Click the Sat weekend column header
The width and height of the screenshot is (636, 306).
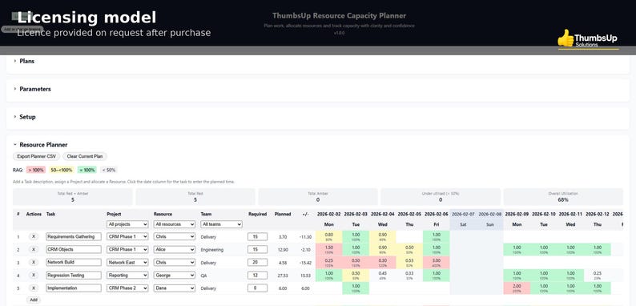click(463, 224)
